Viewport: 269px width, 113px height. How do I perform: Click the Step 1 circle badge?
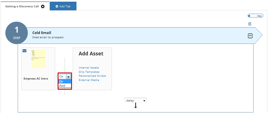17,33
